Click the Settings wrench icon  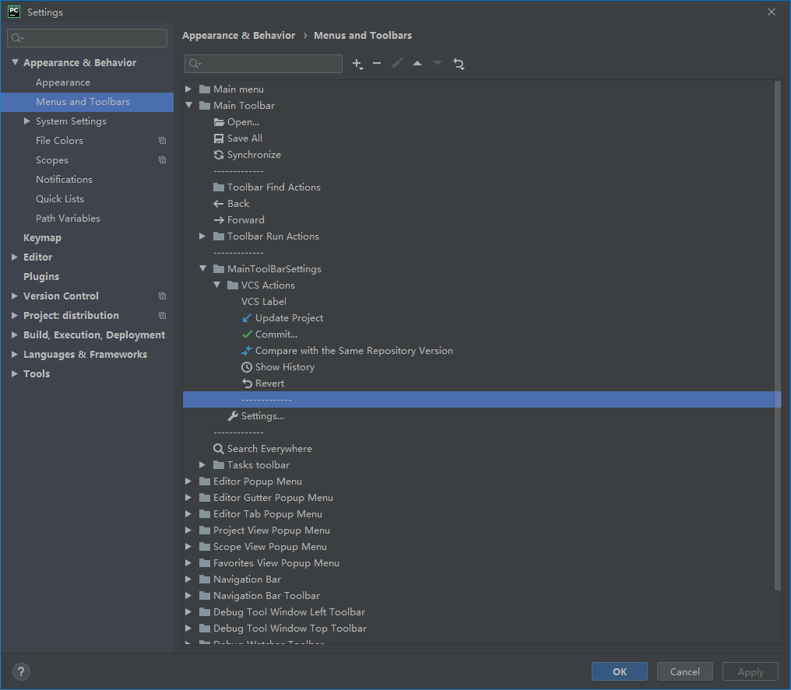pos(233,416)
